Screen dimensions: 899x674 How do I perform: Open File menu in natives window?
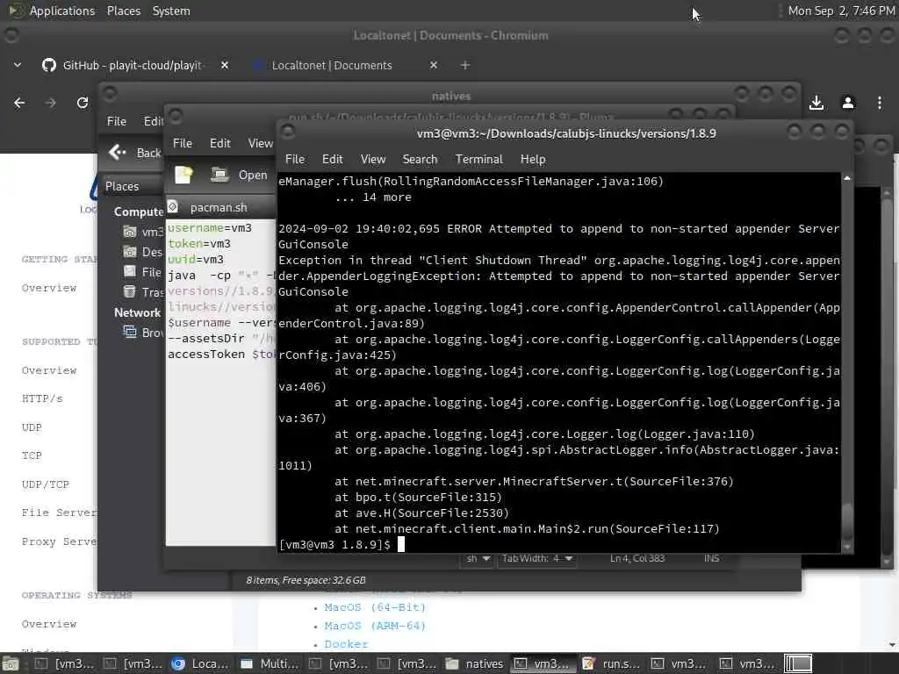pos(117,121)
